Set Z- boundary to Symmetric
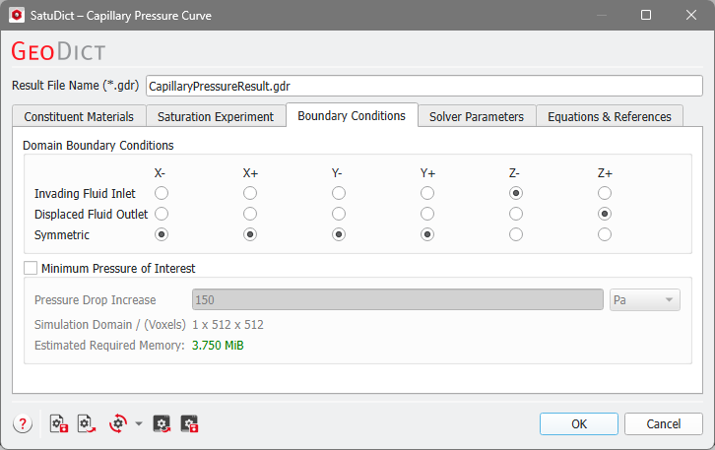715x450 pixels. coord(516,234)
